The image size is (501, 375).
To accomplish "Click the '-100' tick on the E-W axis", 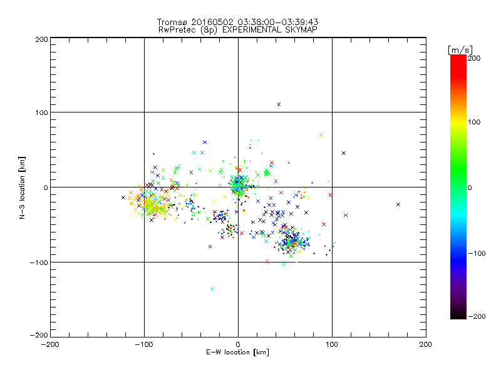I will 144,344.
